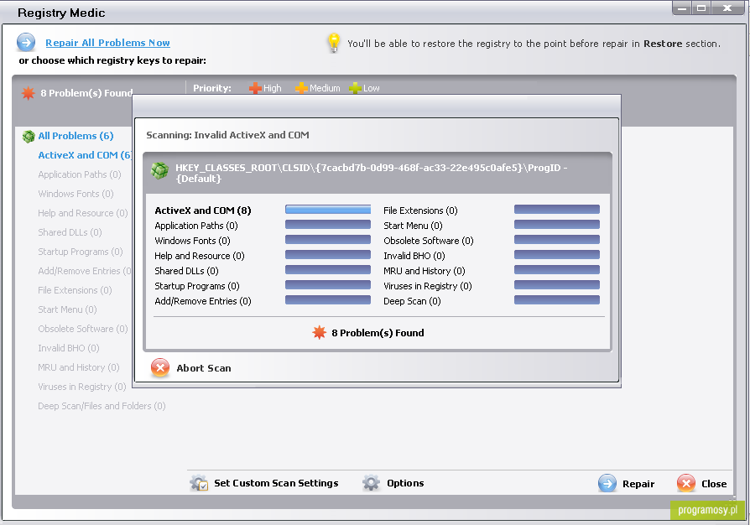Image resolution: width=750 pixels, height=525 pixels.
Task: Click the red High priority plus icon
Action: point(254,88)
